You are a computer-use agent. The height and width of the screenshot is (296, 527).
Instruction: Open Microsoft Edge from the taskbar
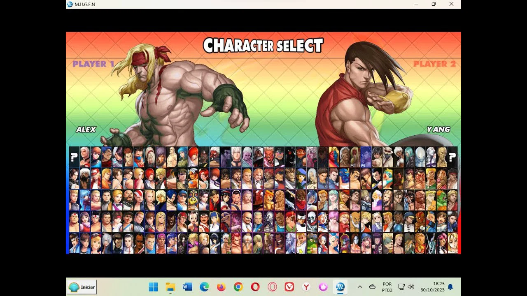pyautogui.click(x=204, y=287)
